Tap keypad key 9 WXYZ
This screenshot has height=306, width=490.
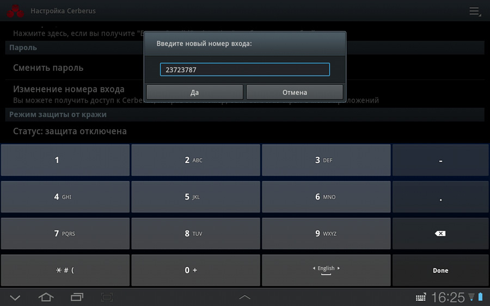pyautogui.click(x=326, y=233)
